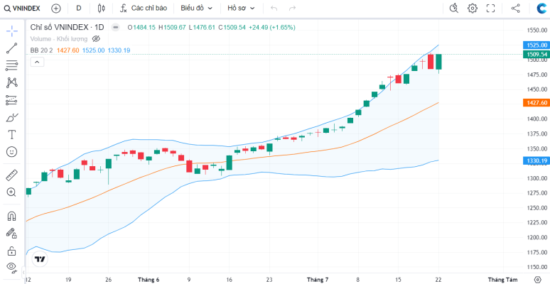This screenshot has width=550, height=284.
Task: Open Các chỉ báo indicators
Action: (144, 9)
